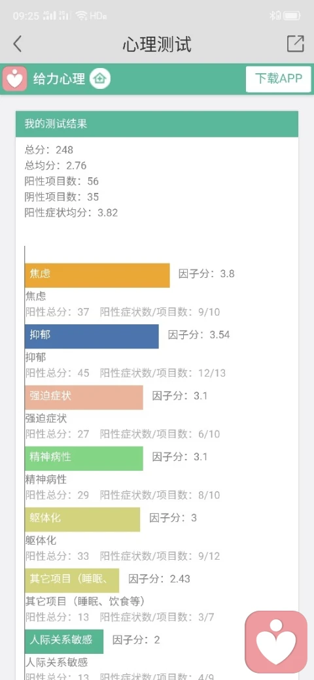Tap the Wi-Fi status icon
The width and height of the screenshot is (314, 680).
click(81, 16)
